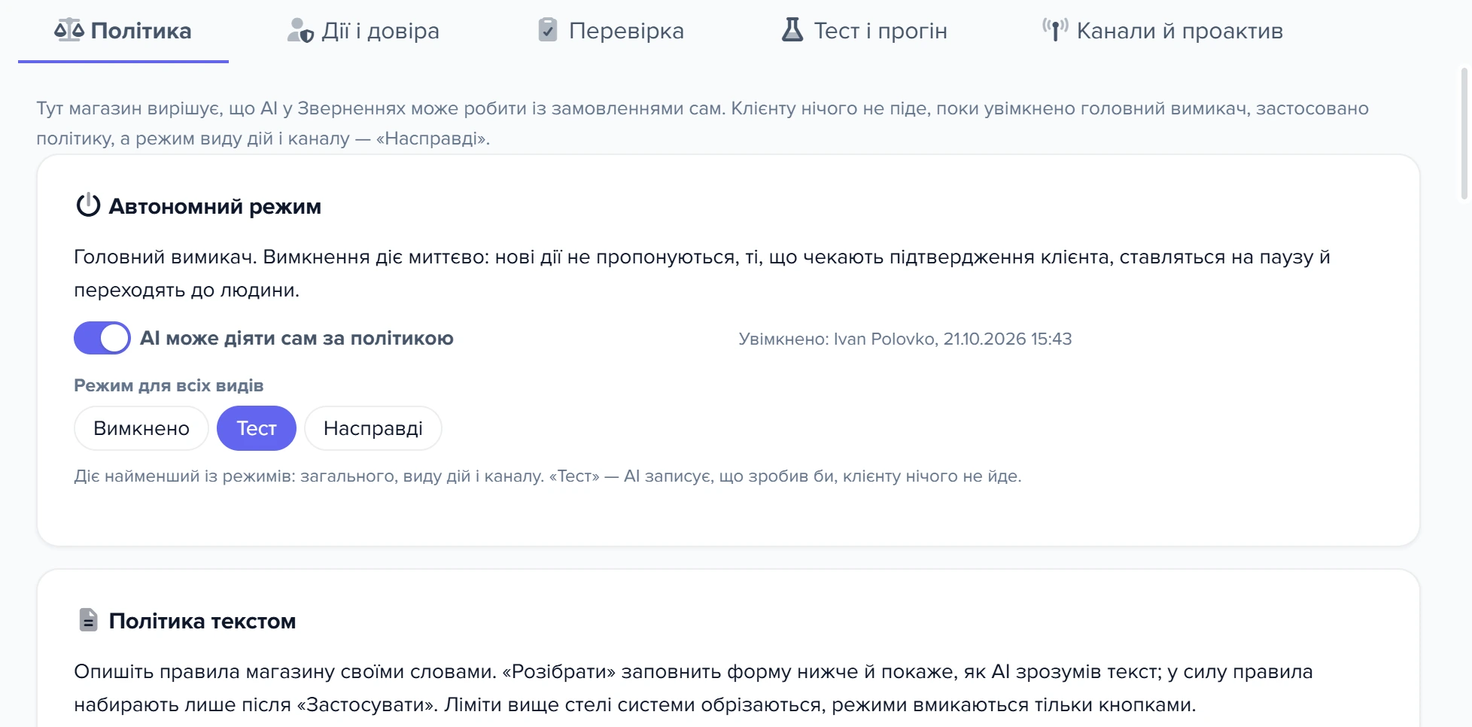Click the broadcast tower icon on Канали
1472x727 pixels.
(x=1055, y=30)
